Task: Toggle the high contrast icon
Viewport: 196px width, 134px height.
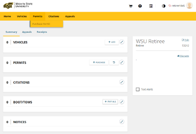Action: (x=164, y=6)
